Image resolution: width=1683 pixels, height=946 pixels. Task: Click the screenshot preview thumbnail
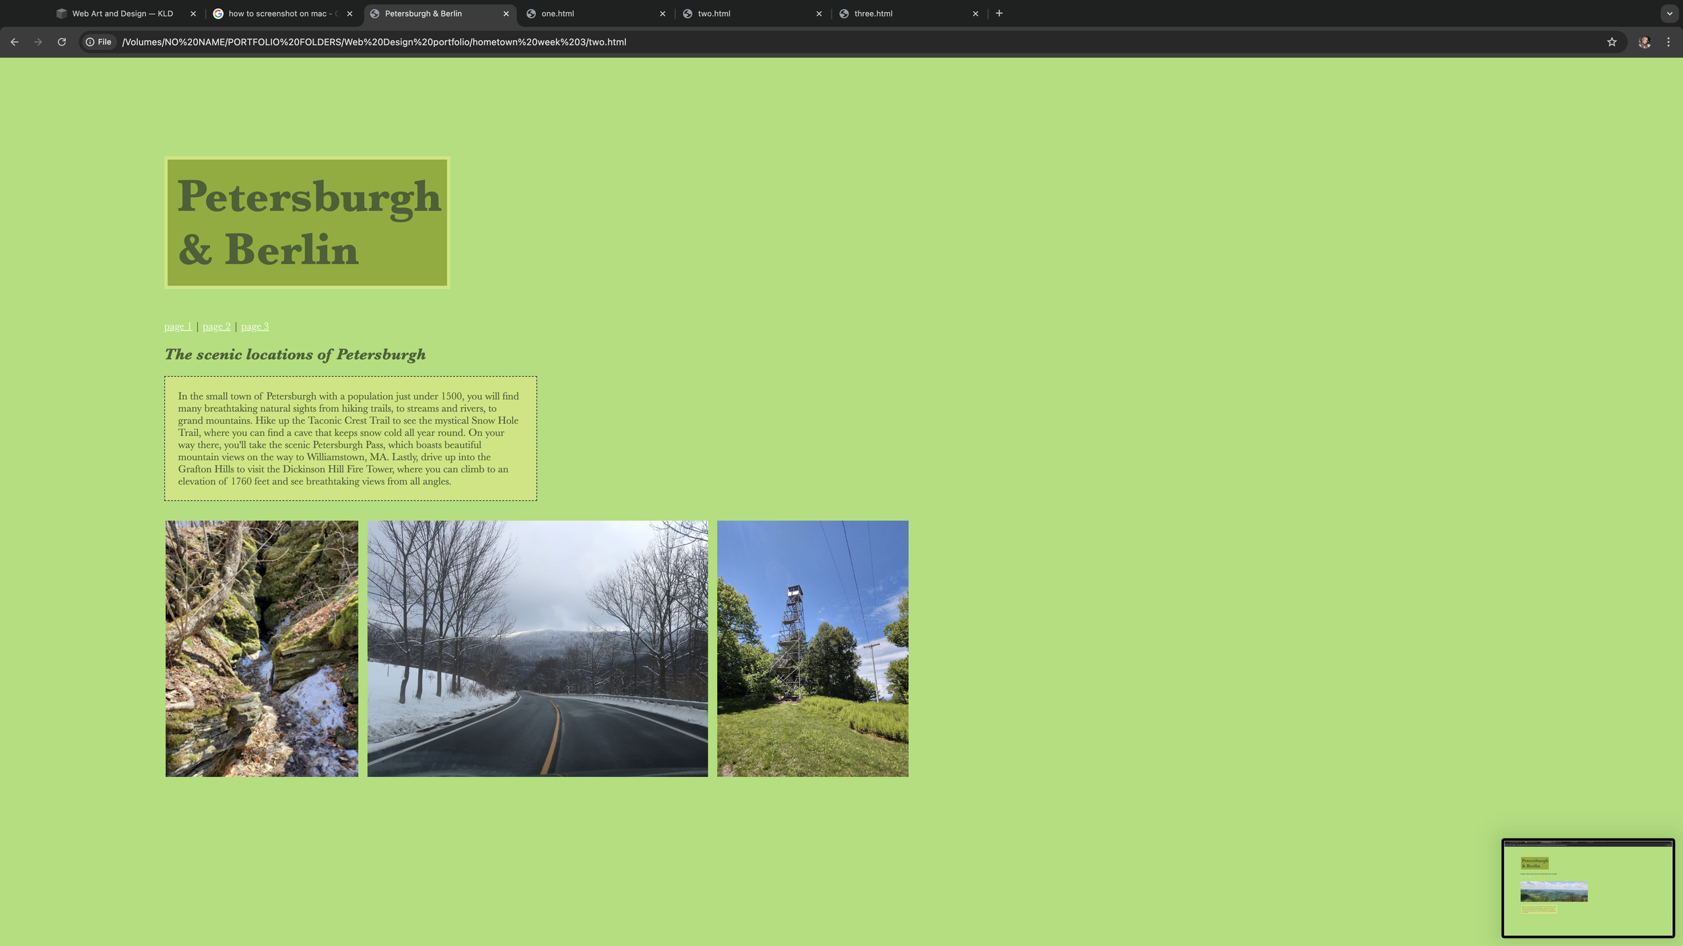(x=1587, y=887)
